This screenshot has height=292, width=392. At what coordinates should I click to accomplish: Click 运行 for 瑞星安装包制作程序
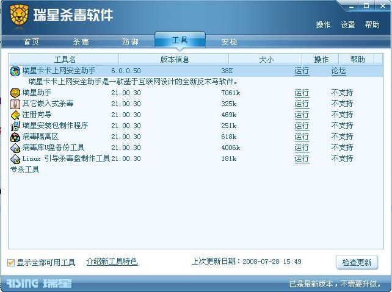(x=302, y=126)
